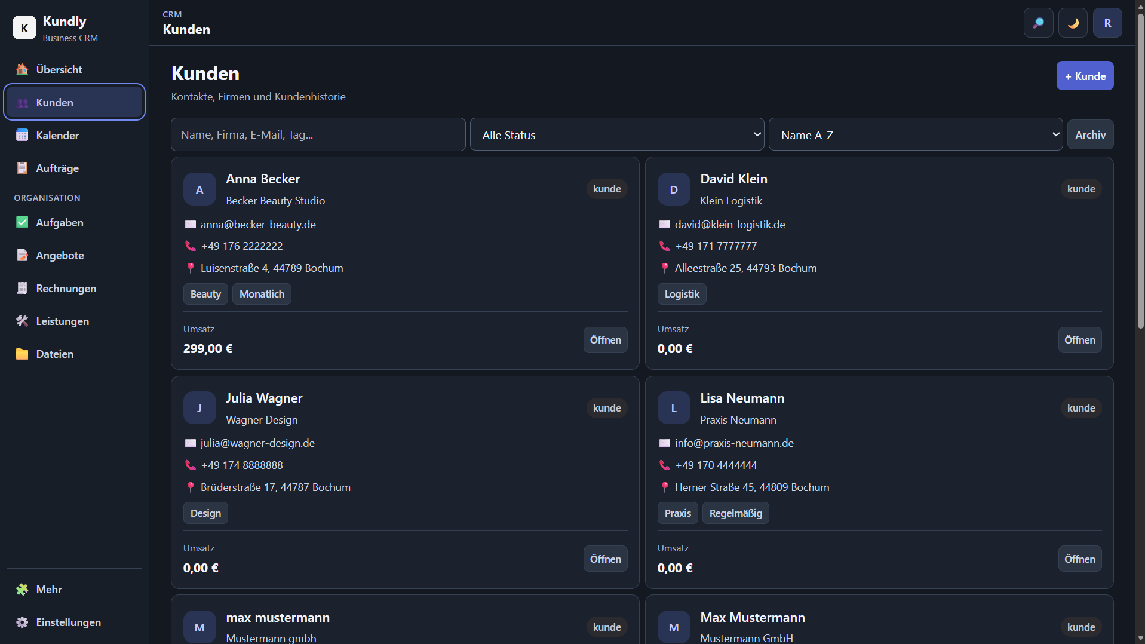The width and height of the screenshot is (1145, 644).
Task: Open Einstellungen from sidebar menu
Action: point(75,622)
